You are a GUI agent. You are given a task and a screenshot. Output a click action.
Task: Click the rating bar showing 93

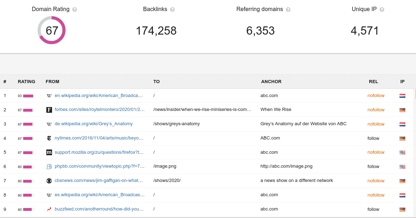coord(29,96)
